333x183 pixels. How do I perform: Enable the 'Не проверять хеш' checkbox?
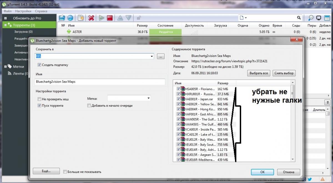(x=39, y=99)
